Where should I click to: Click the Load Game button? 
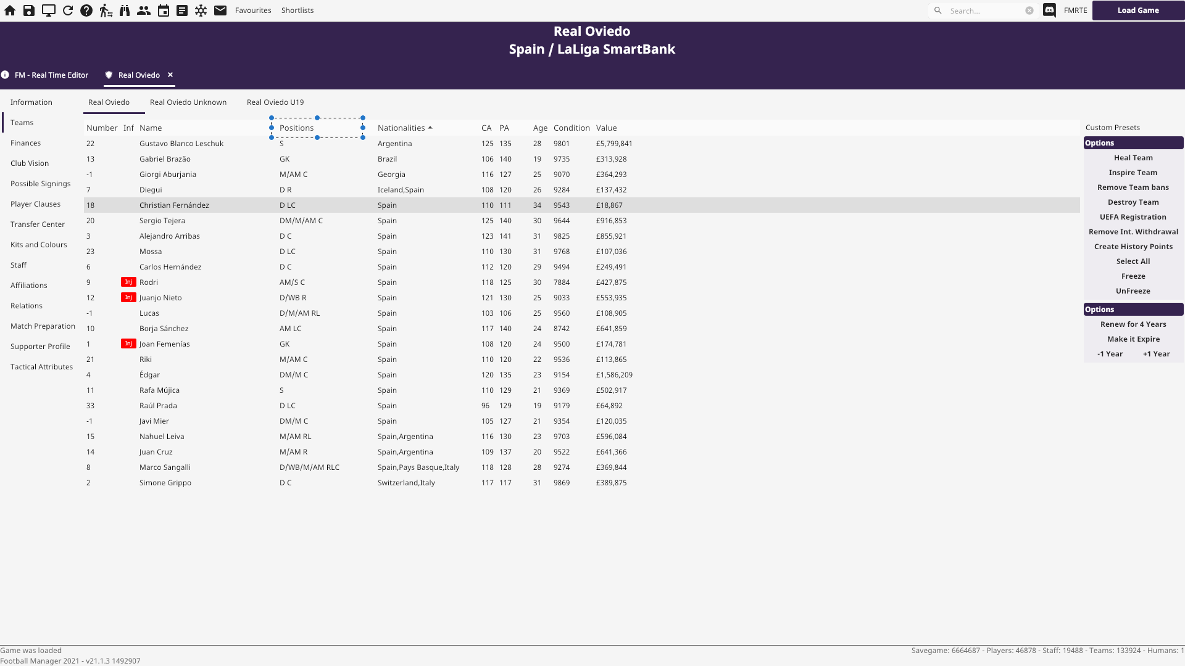pyautogui.click(x=1138, y=10)
